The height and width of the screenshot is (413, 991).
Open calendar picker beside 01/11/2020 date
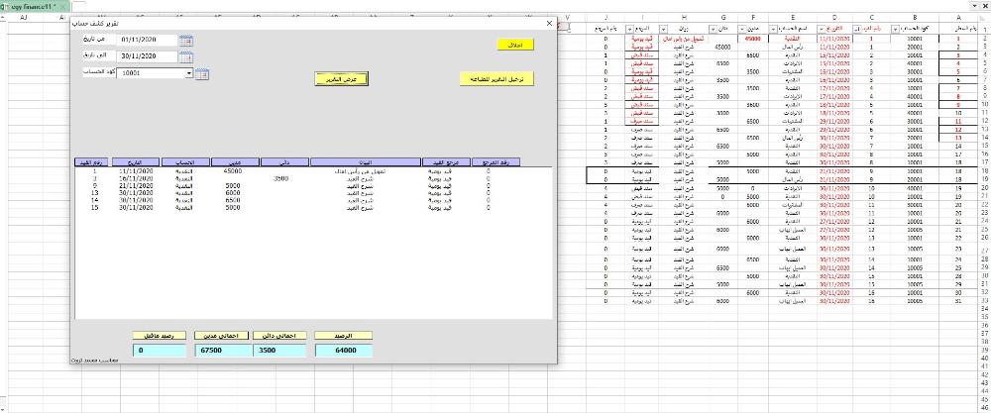(x=186, y=41)
